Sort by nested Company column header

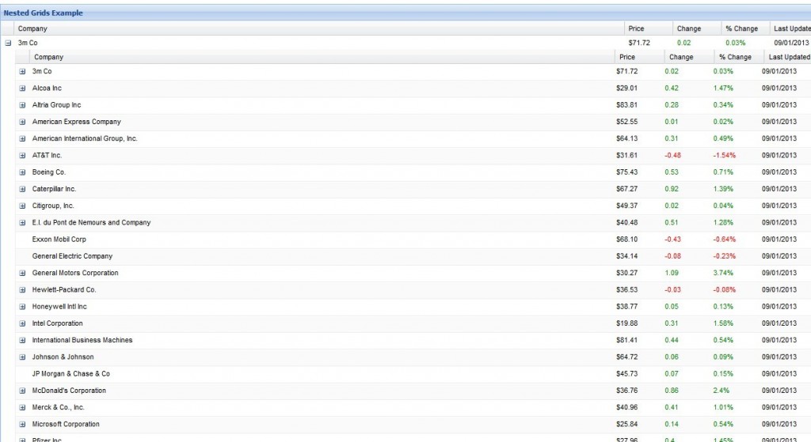click(322, 57)
